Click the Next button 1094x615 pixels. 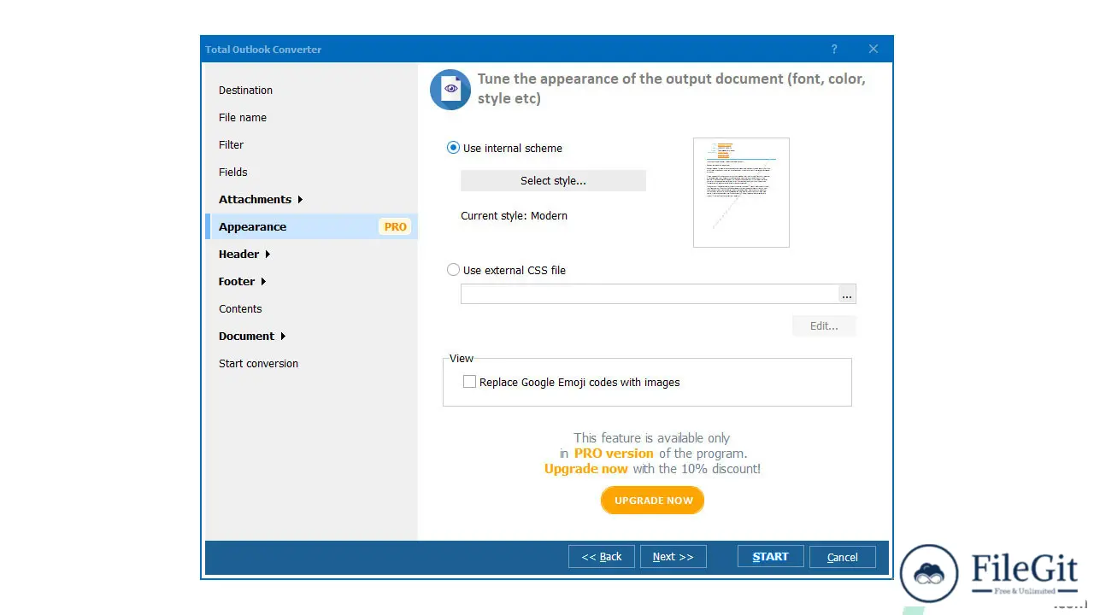673,556
